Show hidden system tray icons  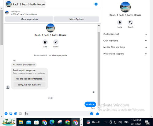tap(106, 122)
